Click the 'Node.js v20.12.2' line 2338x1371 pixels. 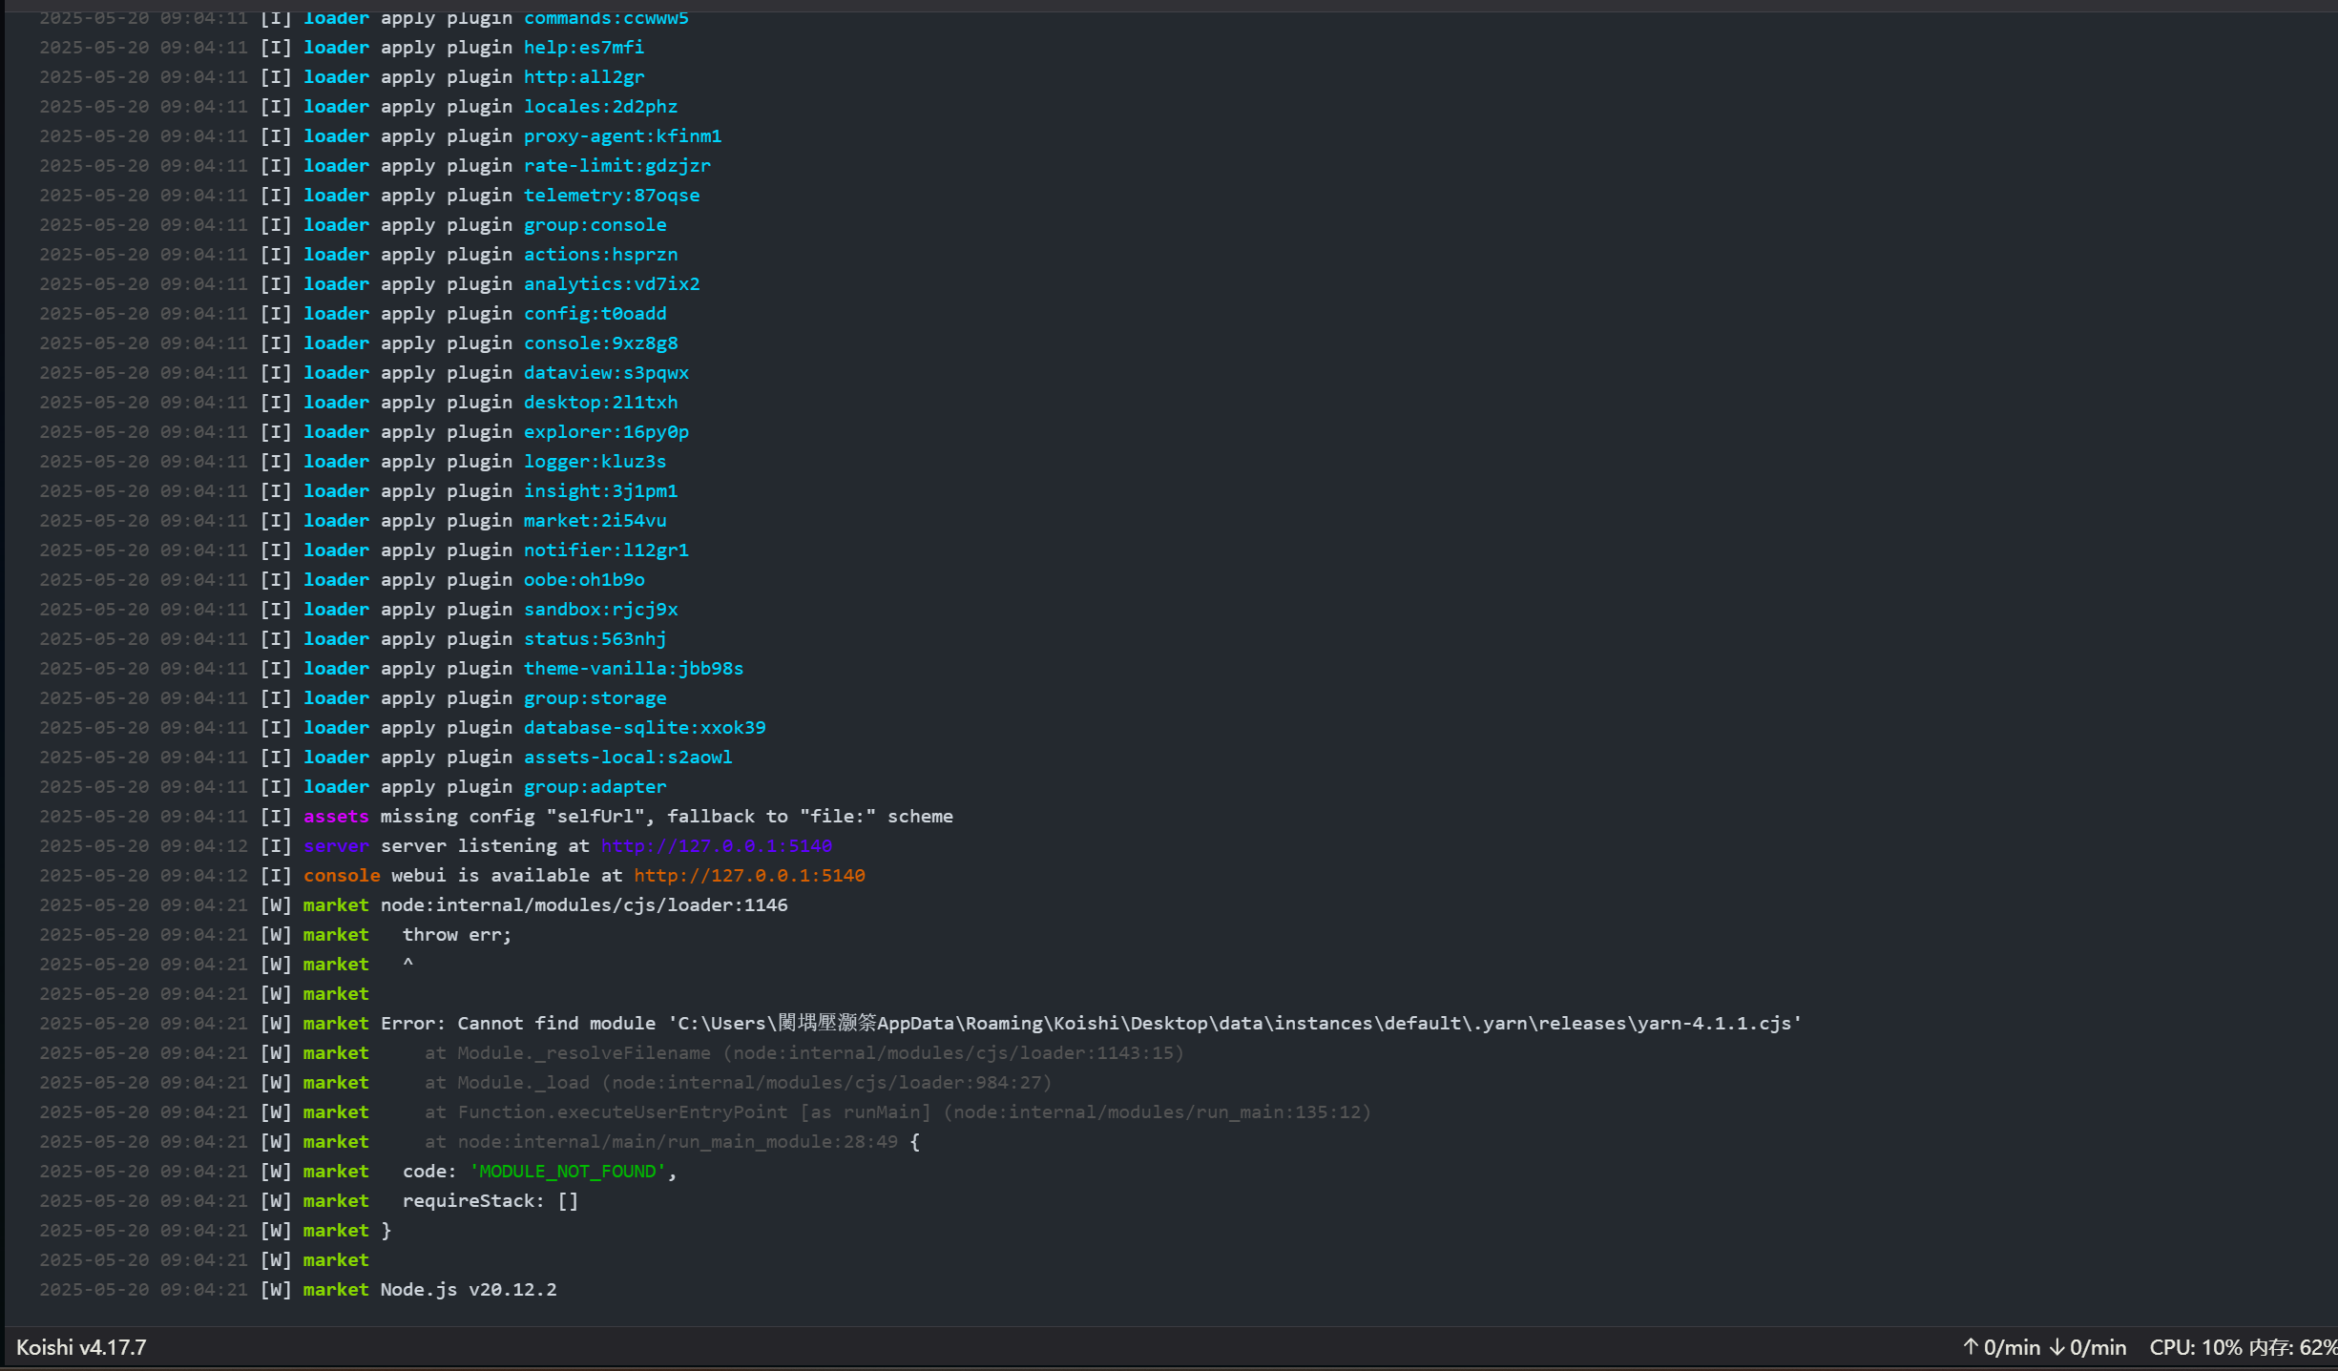[x=469, y=1289]
